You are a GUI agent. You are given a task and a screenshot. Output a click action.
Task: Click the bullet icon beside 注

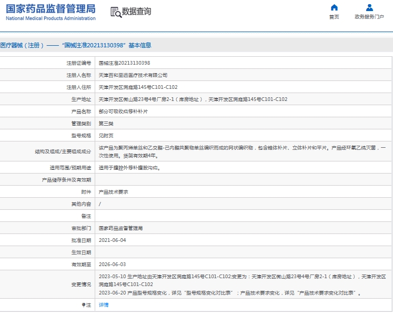click(84, 304)
